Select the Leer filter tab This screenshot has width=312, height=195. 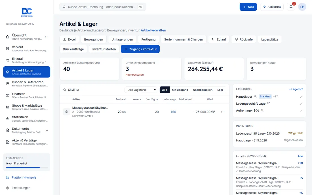click(x=220, y=90)
